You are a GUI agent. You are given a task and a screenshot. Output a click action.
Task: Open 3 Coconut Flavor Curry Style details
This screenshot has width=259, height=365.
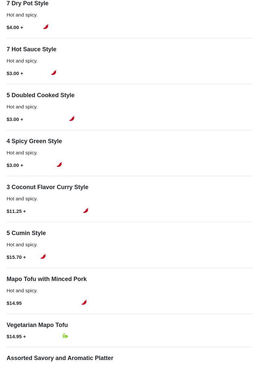coord(48,187)
